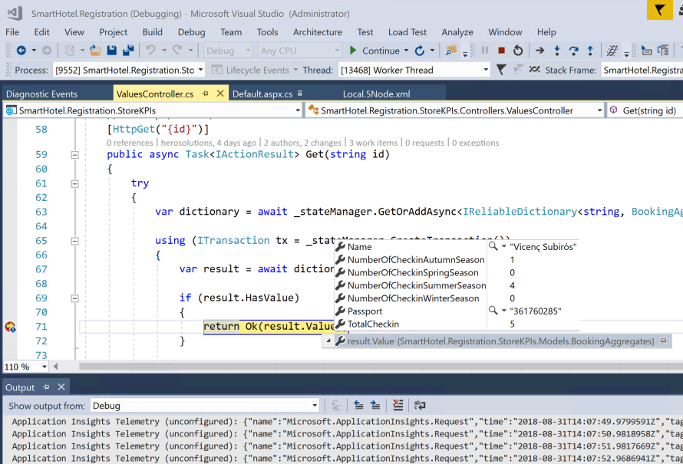Open the Debug menu
The image size is (683, 464).
point(191,31)
